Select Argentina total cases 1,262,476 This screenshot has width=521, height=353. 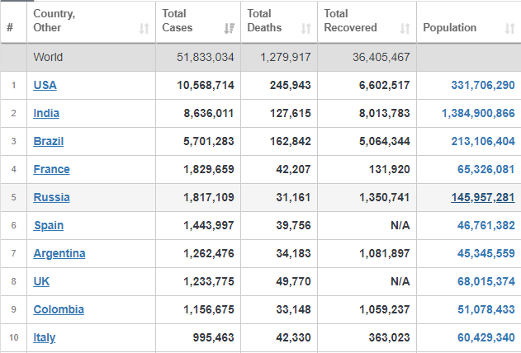(209, 253)
